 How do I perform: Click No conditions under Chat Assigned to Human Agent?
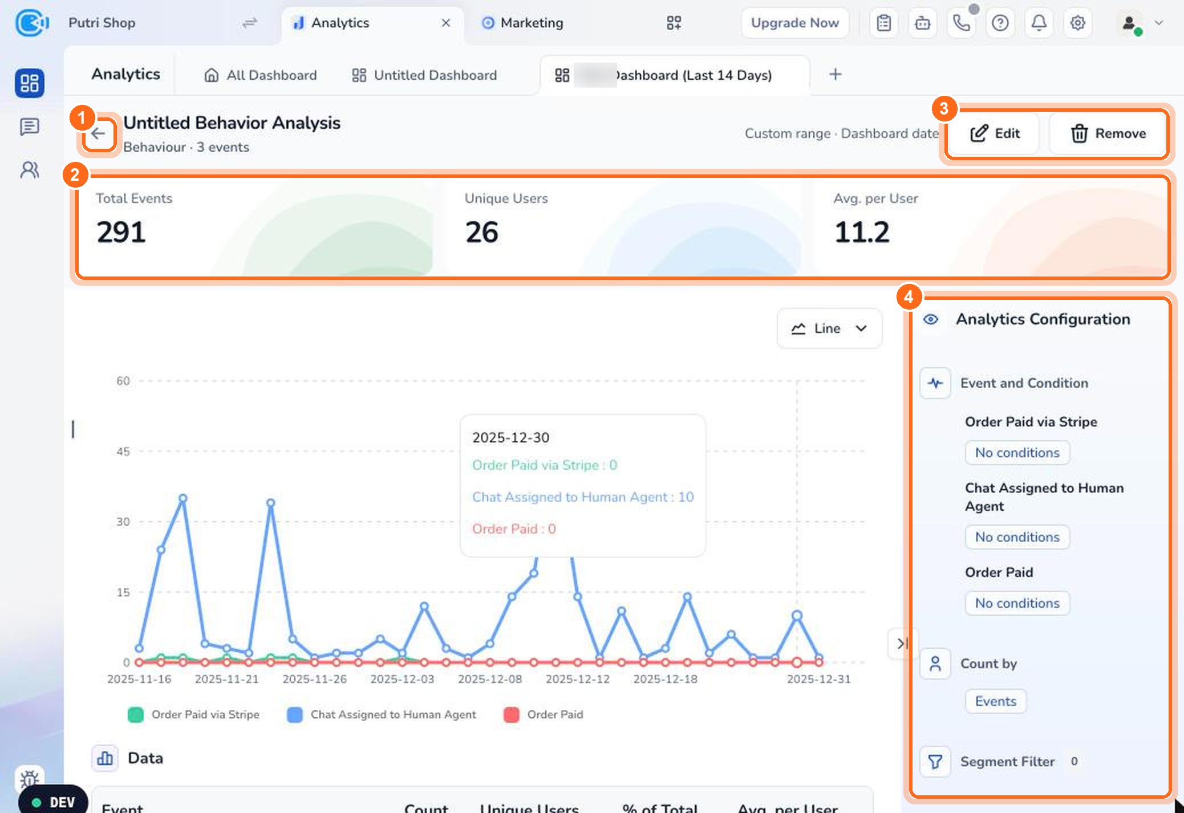pos(1017,537)
